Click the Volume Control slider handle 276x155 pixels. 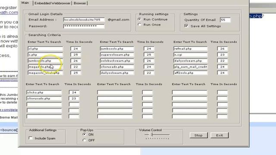[x=151, y=135]
